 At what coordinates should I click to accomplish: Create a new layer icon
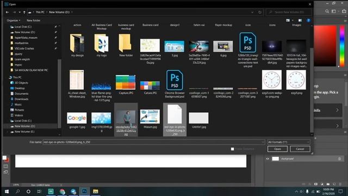pyautogui.click(x=334, y=184)
